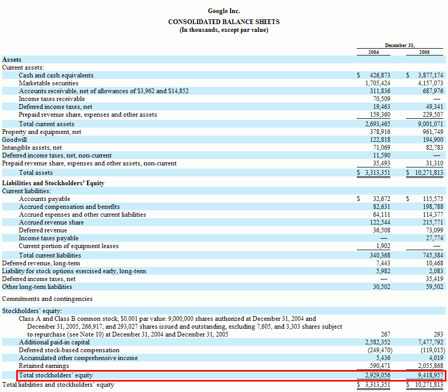Click the value '9,418,957'

click(430, 375)
